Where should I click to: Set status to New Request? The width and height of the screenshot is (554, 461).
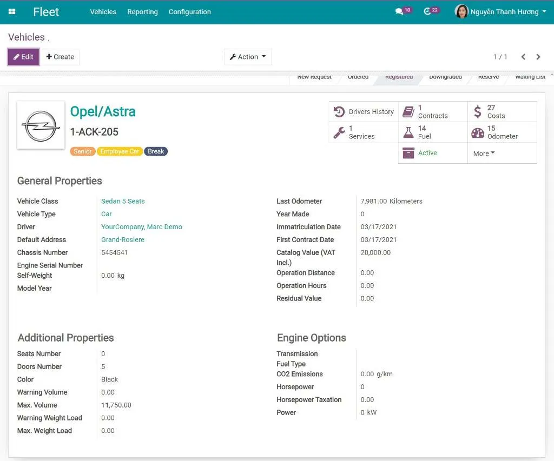[x=314, y=77]
